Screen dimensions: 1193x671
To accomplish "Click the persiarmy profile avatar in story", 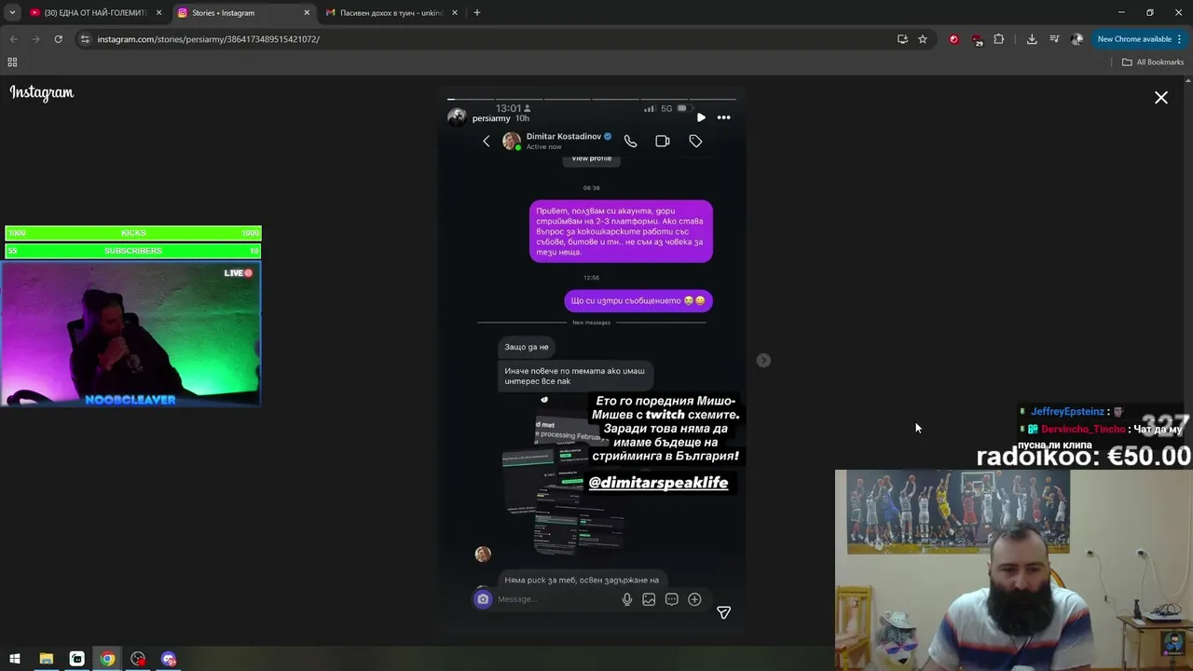I will point(457,117).
